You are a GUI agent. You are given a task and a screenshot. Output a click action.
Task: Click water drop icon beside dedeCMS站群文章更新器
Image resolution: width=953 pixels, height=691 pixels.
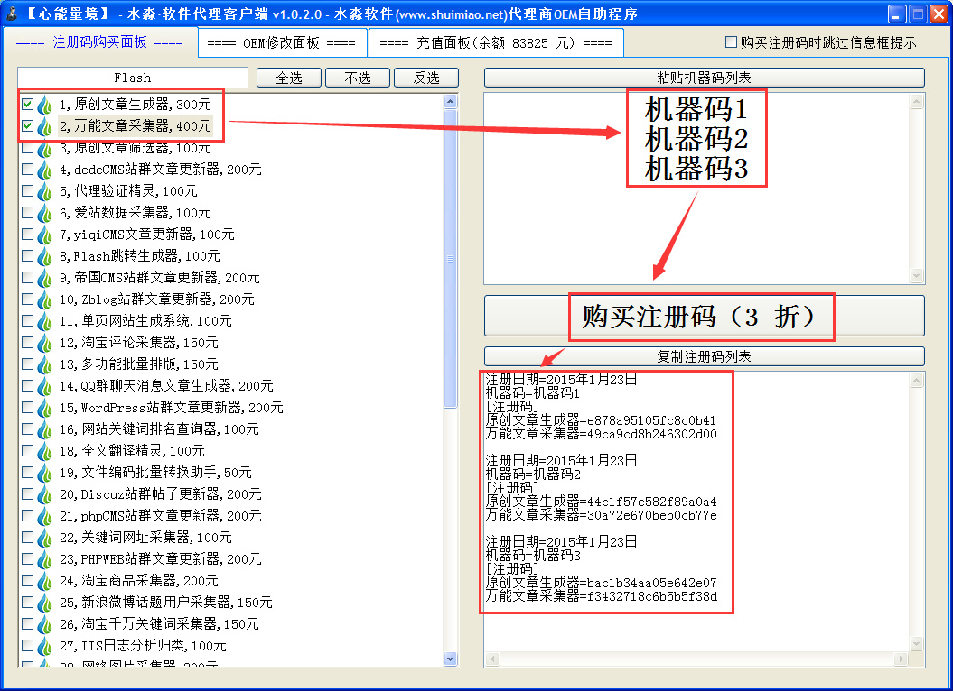tap(44, 170)
